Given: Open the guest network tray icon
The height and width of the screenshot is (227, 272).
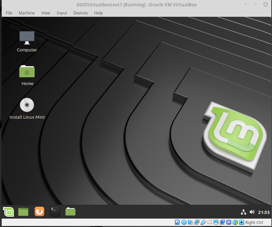Looking at the screenshot, I should pyautogui.click(x=243, y=212).
